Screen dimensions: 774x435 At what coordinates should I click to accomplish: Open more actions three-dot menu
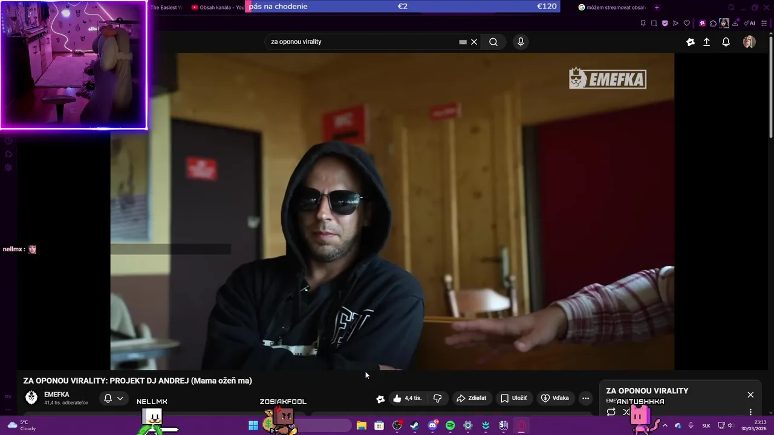pyautogui.click(x=585, y=398)
